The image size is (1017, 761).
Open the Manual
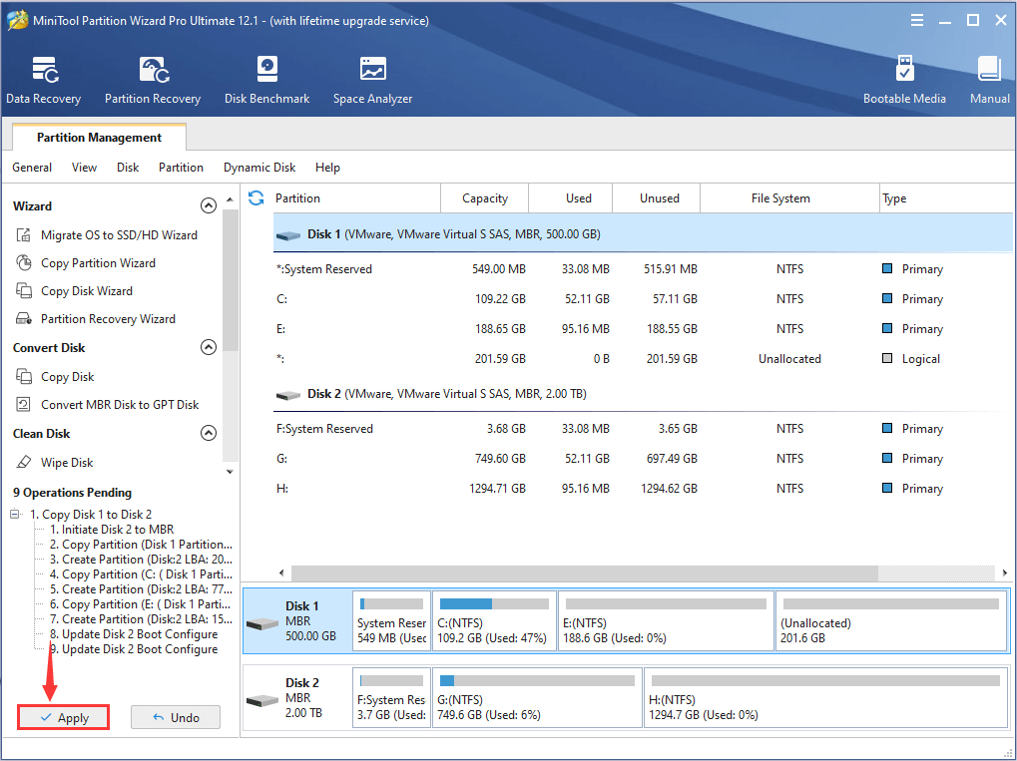pos(989,81)
